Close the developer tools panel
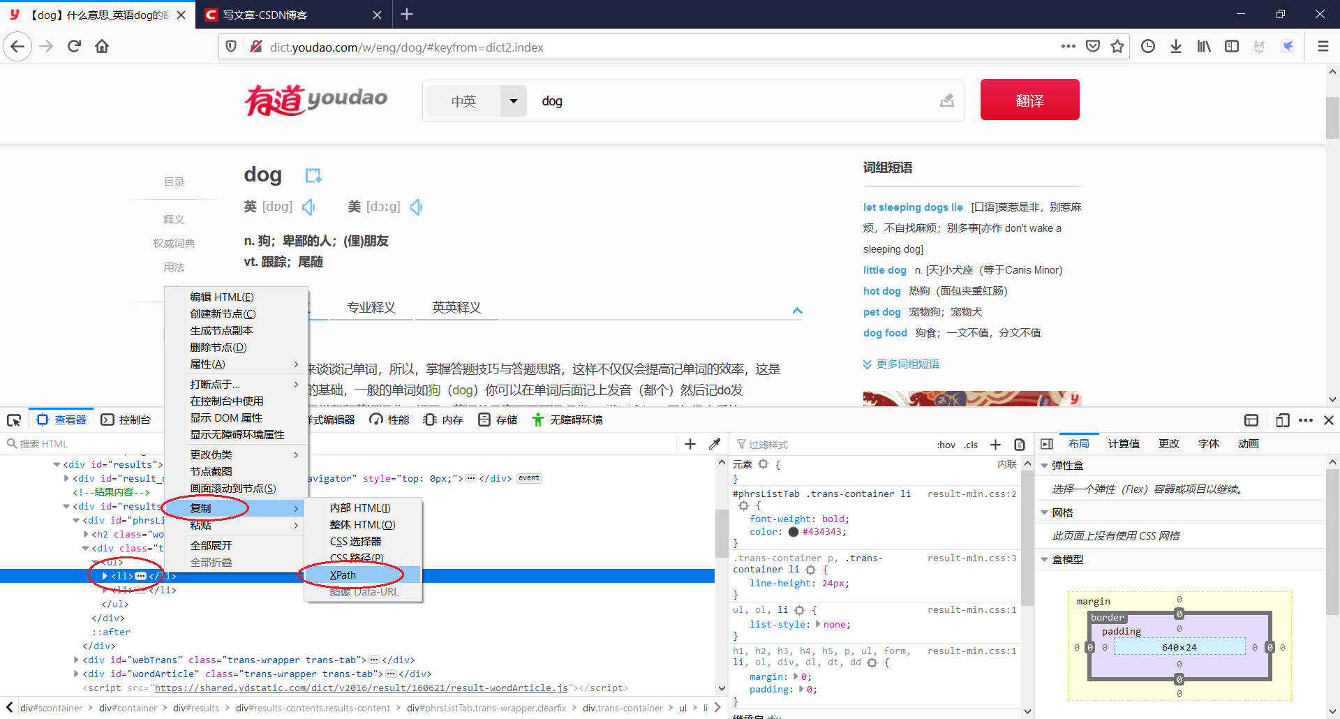The image size is (1340, 719). [1329, 420]
